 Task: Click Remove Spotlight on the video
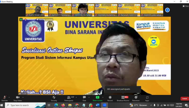pyautogui.click(x=45, y=20)
